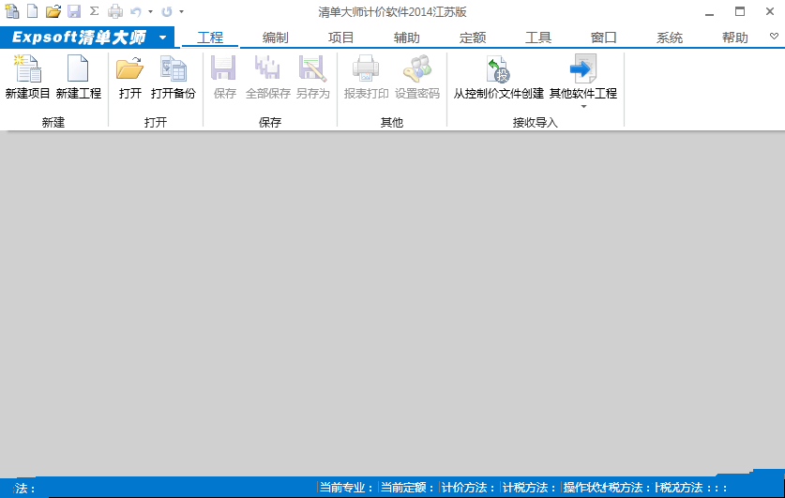Close the 清单大师 window
This screenshot has width=785, height=498.
tap(770, 11)
